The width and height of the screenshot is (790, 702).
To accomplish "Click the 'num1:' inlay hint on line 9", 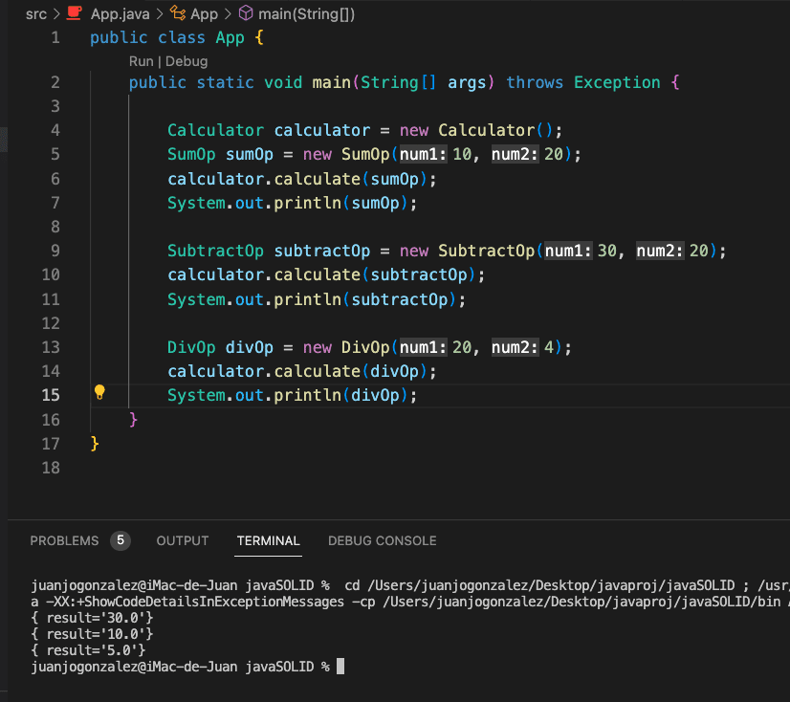I will pyautogui.click(x=568, y=251).
